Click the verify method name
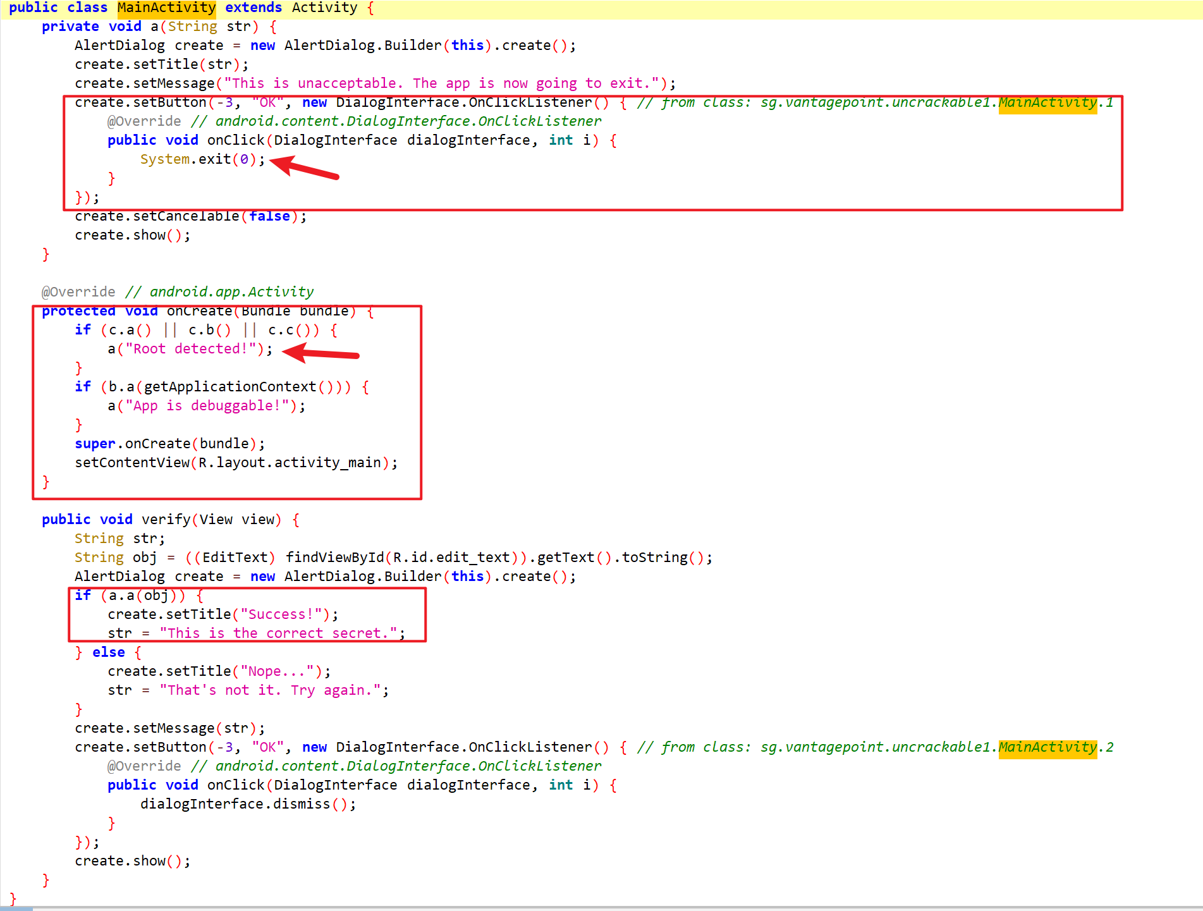Screen dimensions: 1203x911 click(x=166, y=520)
